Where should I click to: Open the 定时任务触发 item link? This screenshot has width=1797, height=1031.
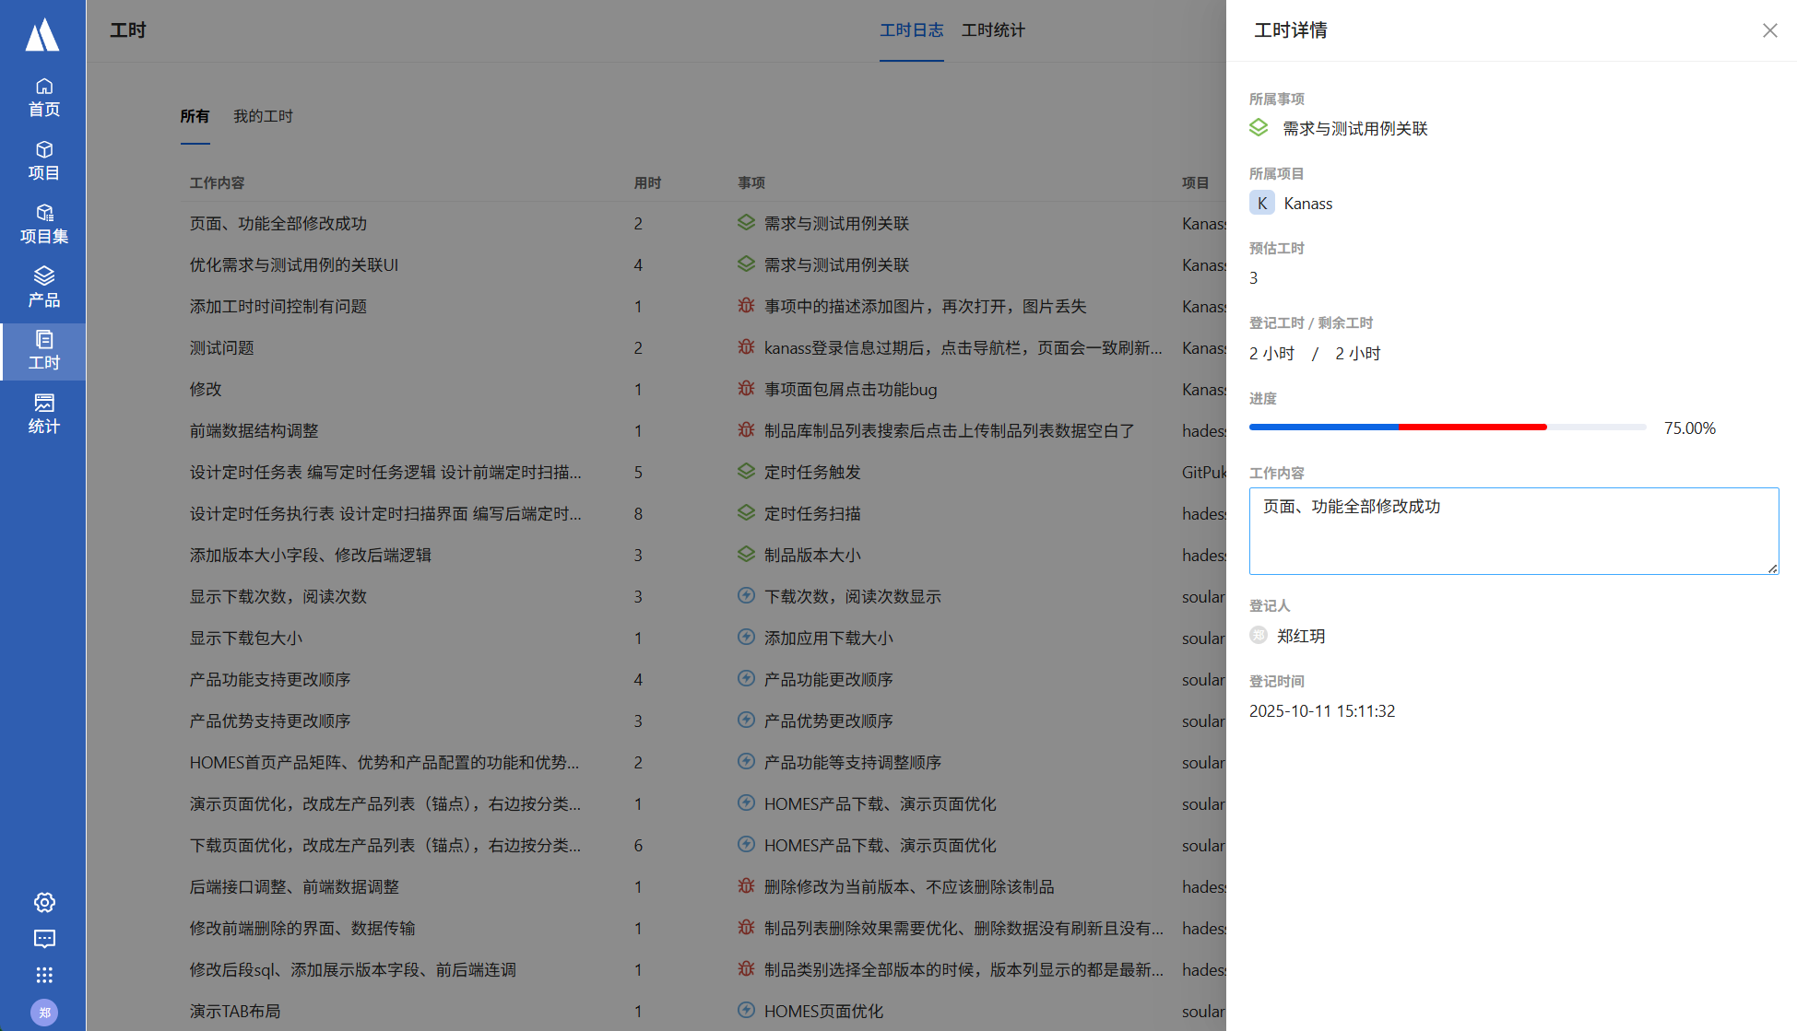(811, 473)
